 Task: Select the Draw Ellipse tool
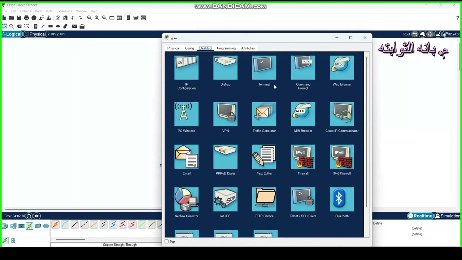click(x=58, y=26)
